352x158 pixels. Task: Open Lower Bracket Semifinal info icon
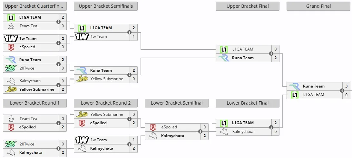(200, 132)
